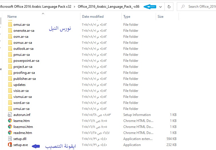The width and height of the screenshot is (216, 150).
Task: Select the autorun.inf file icon
Action: (x=10, y=115)
